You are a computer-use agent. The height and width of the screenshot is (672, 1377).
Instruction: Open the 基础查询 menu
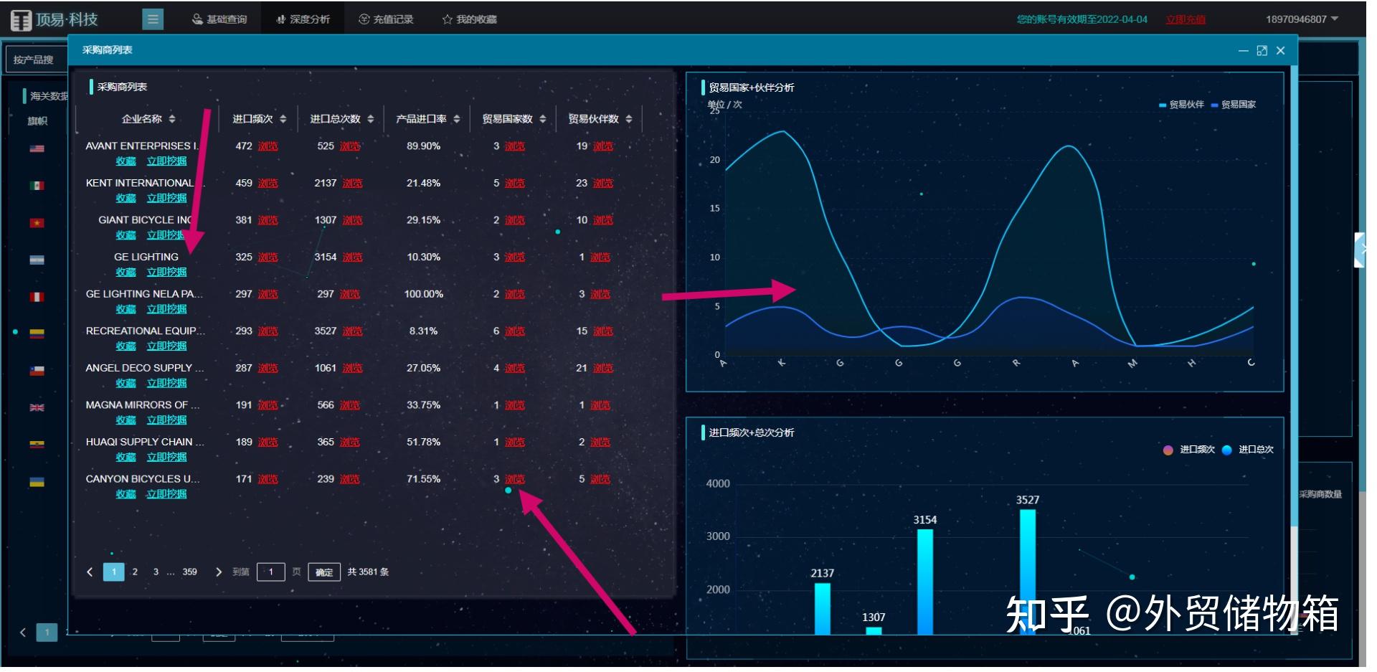tap(219, 19)
